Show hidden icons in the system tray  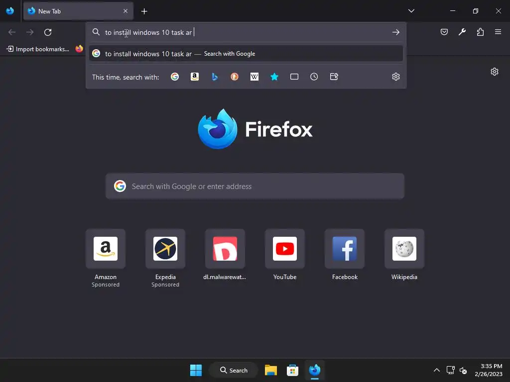436,370
